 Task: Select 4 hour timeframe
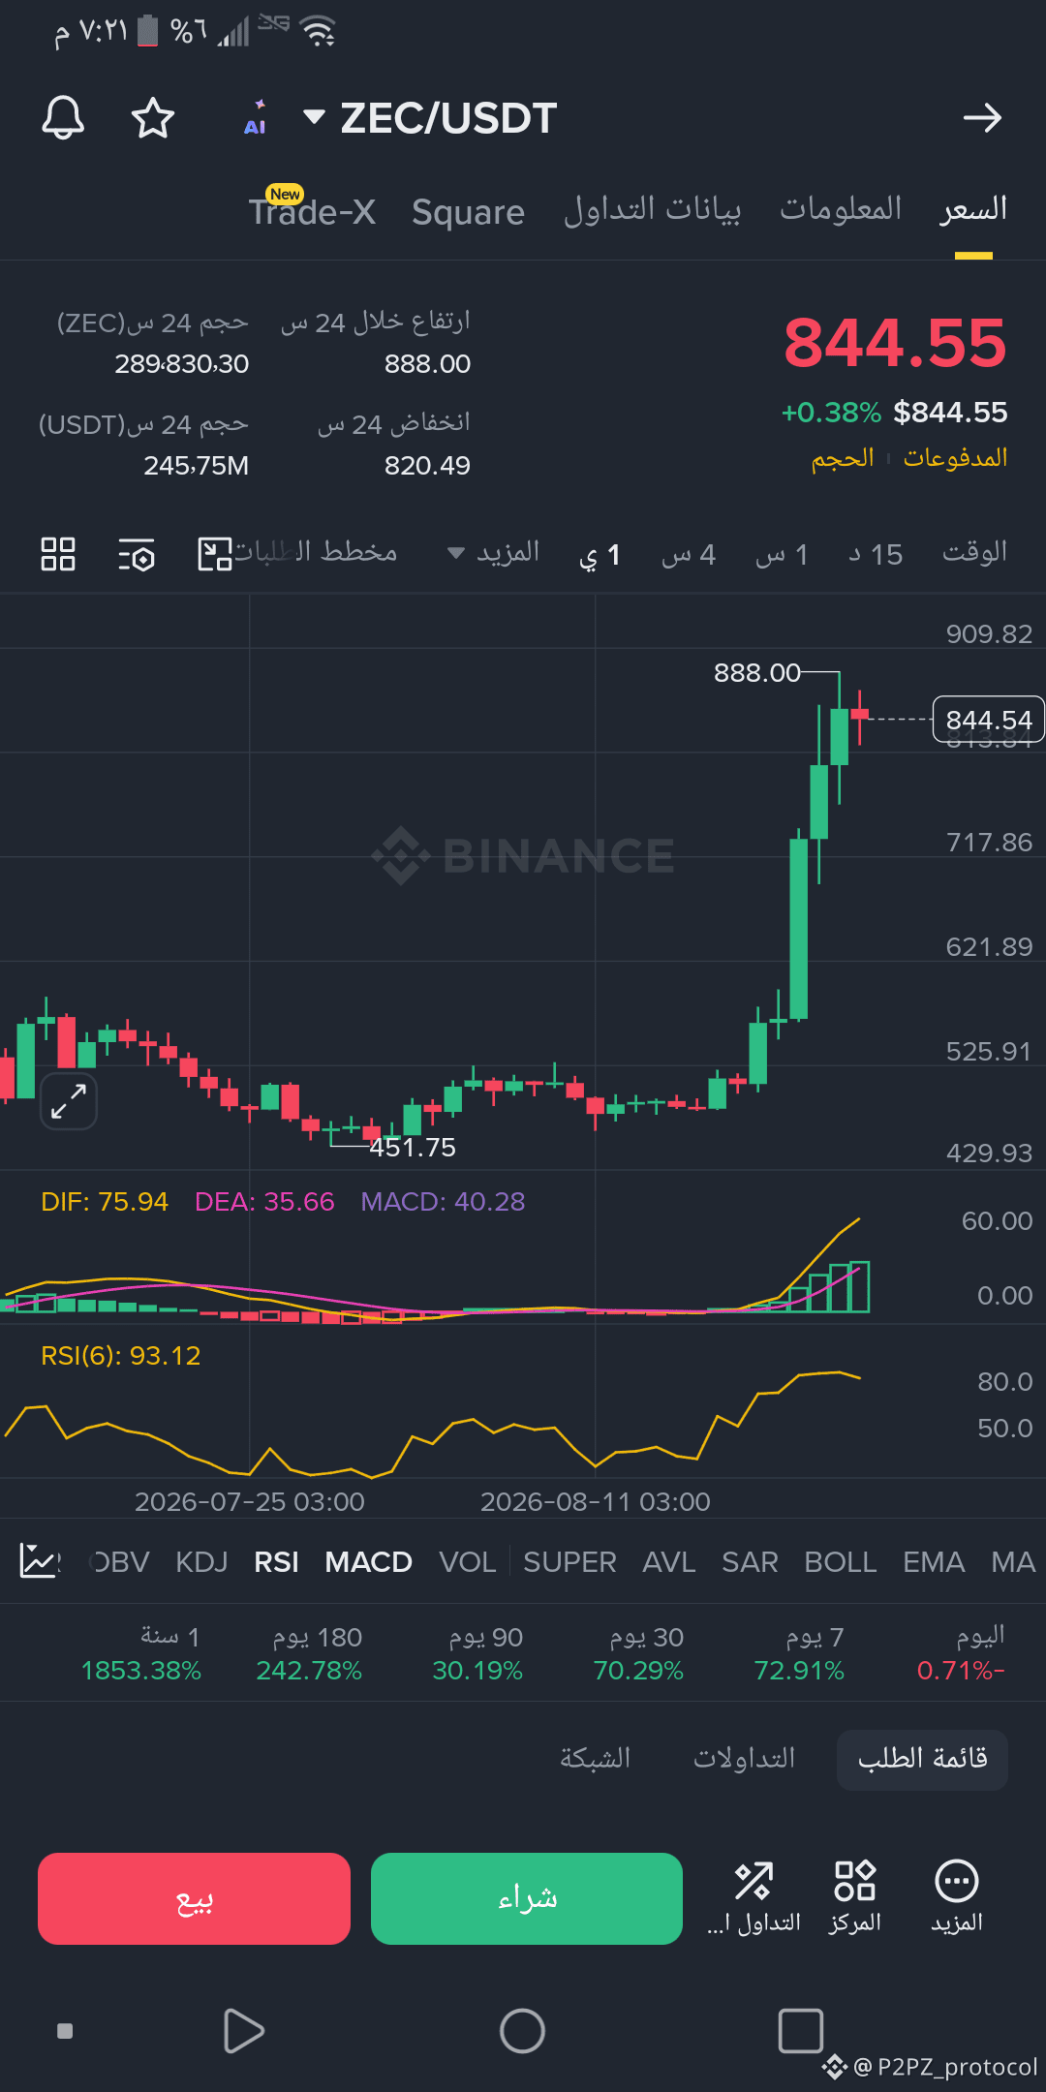coord(689,555)
